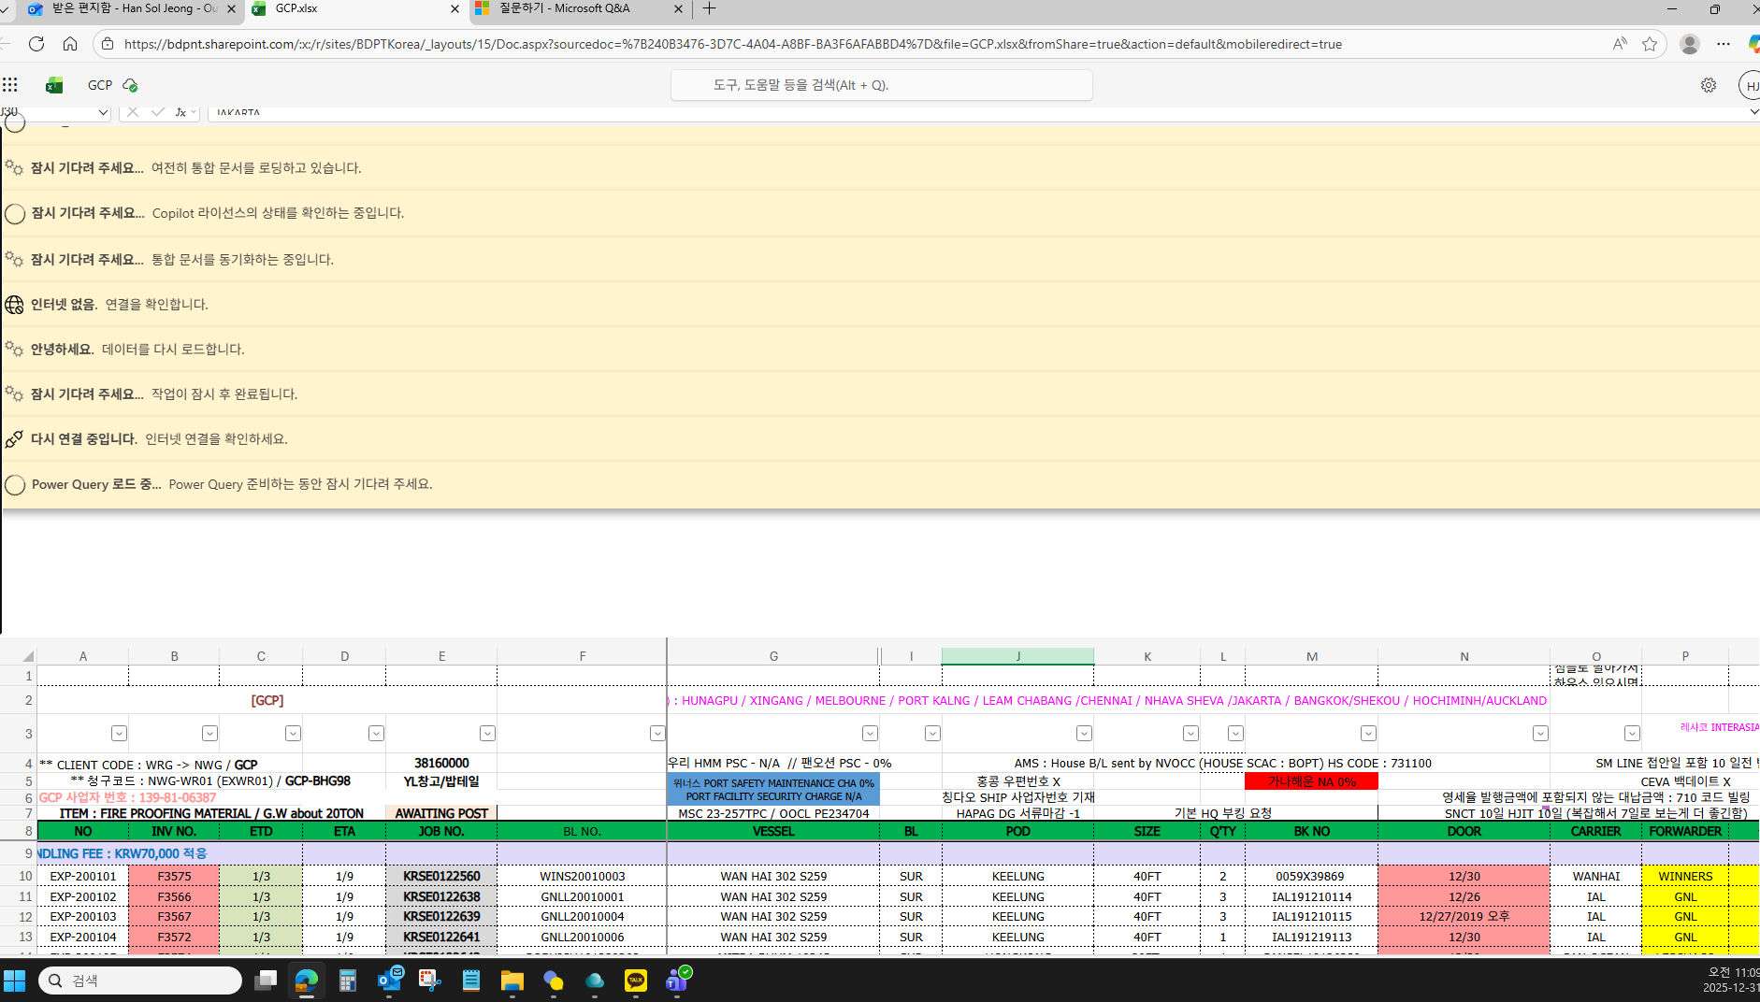Screen dimensions: 1760x1002
Task: Switch to the GCP.xlsx browser tab
Action: pyautogui.click(x=355, y=9)
